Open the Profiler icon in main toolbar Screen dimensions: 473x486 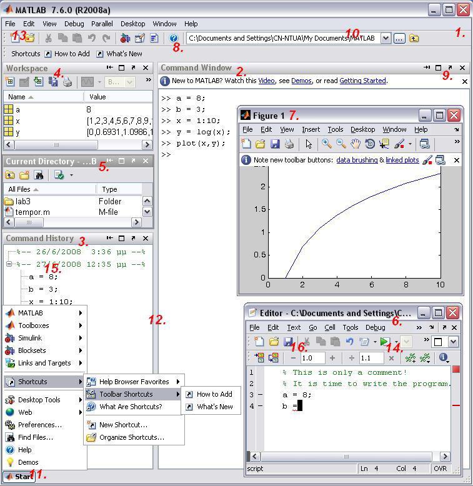coord(154,38)
